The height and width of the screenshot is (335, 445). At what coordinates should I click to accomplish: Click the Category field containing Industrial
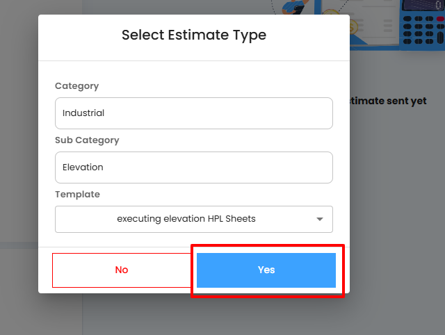coord(193,113)
